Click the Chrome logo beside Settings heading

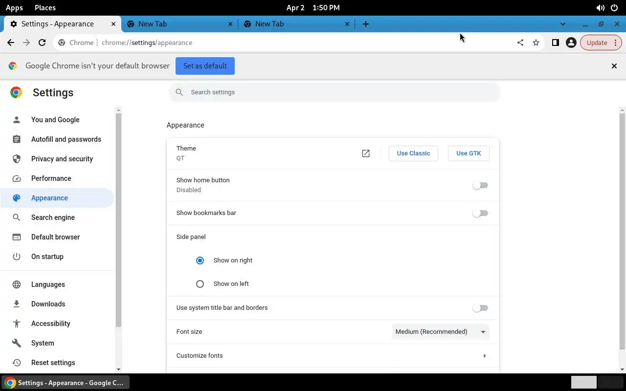[16, 92]
